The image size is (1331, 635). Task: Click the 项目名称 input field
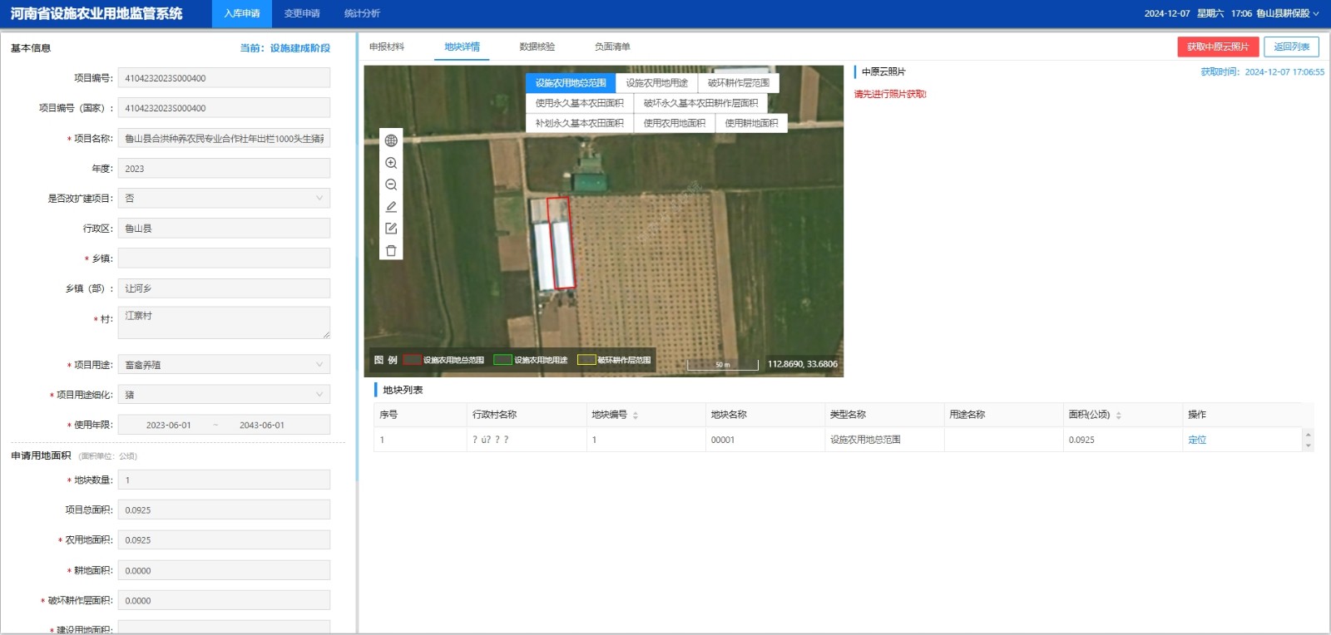point(224,138)
